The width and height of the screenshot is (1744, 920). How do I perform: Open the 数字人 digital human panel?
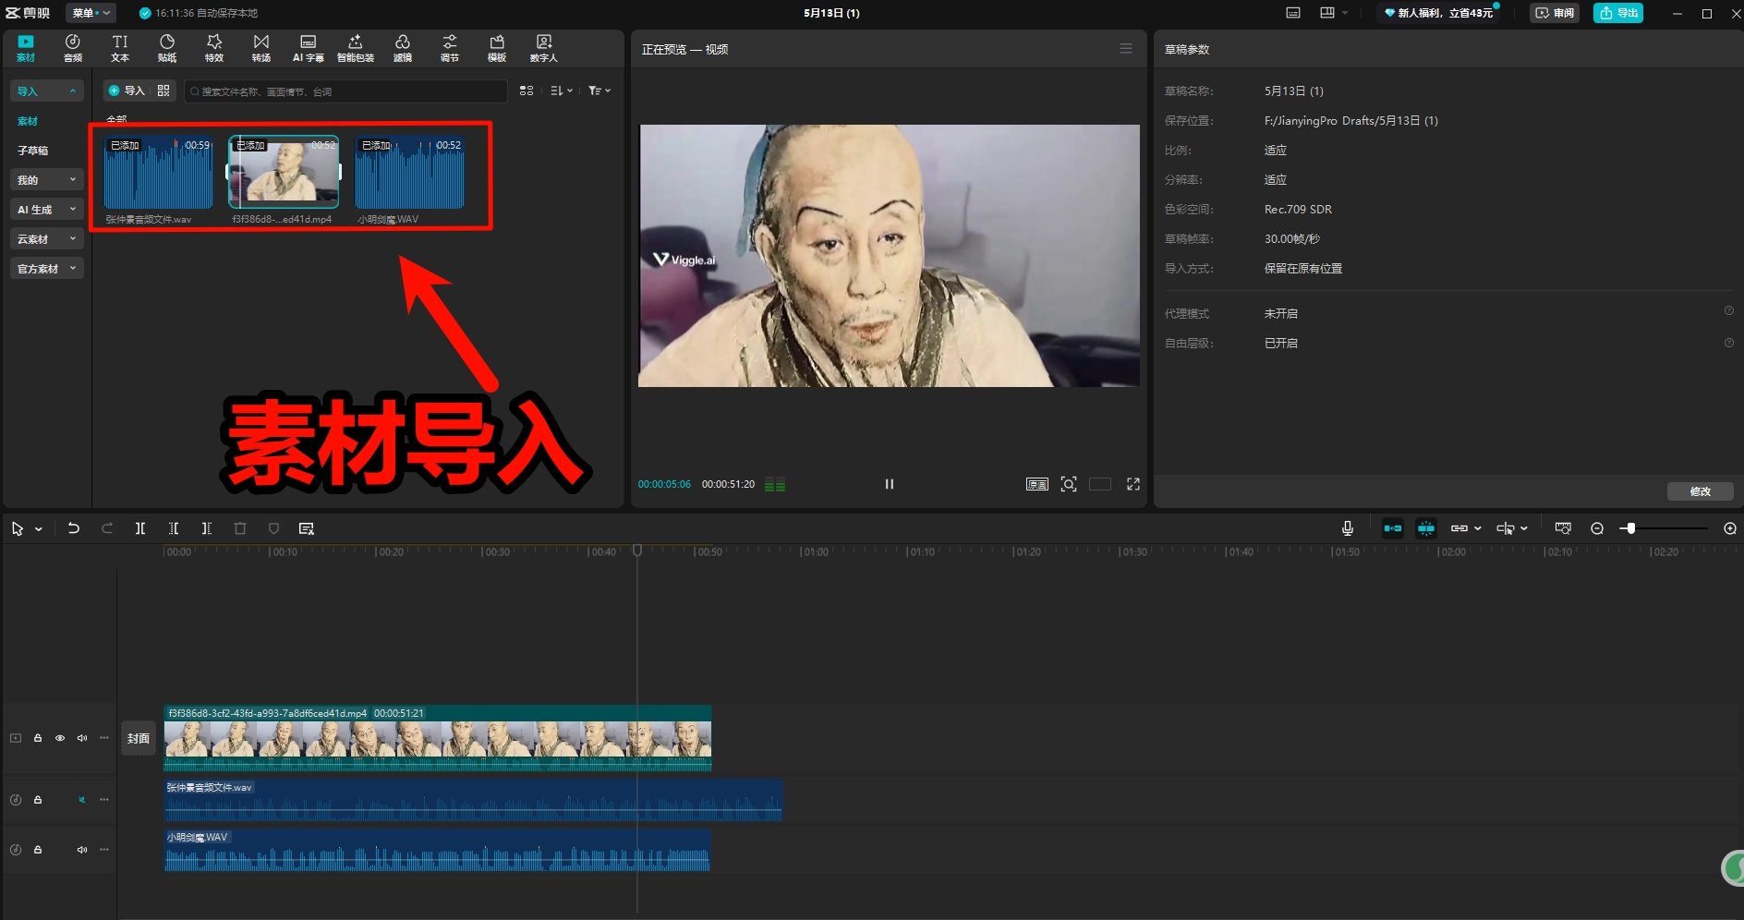coord(544,48)
